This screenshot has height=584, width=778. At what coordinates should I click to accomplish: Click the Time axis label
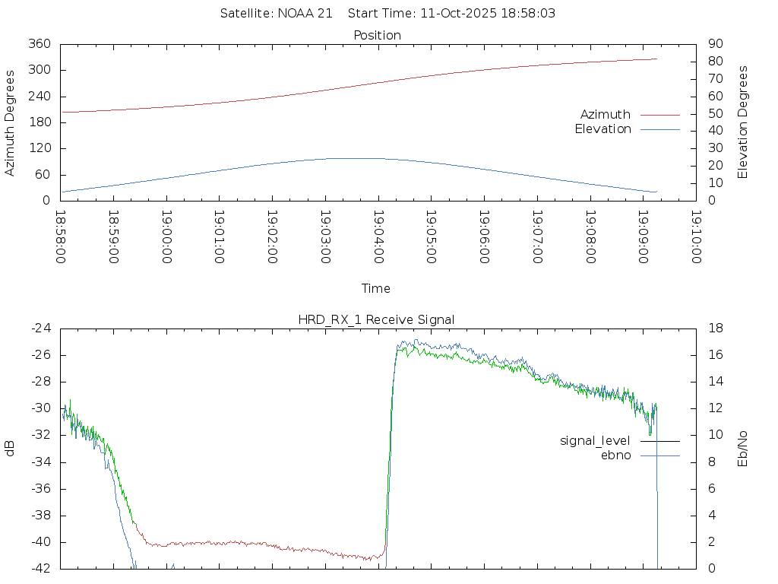pos(376,289)
